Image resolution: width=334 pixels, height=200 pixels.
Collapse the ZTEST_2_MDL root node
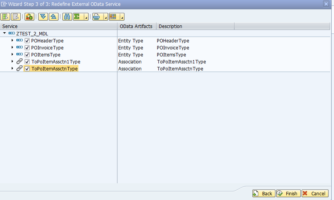(4, 33)
